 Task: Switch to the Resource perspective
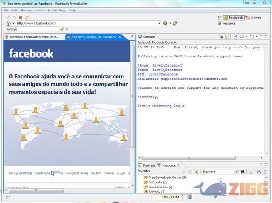click(226, 23)
